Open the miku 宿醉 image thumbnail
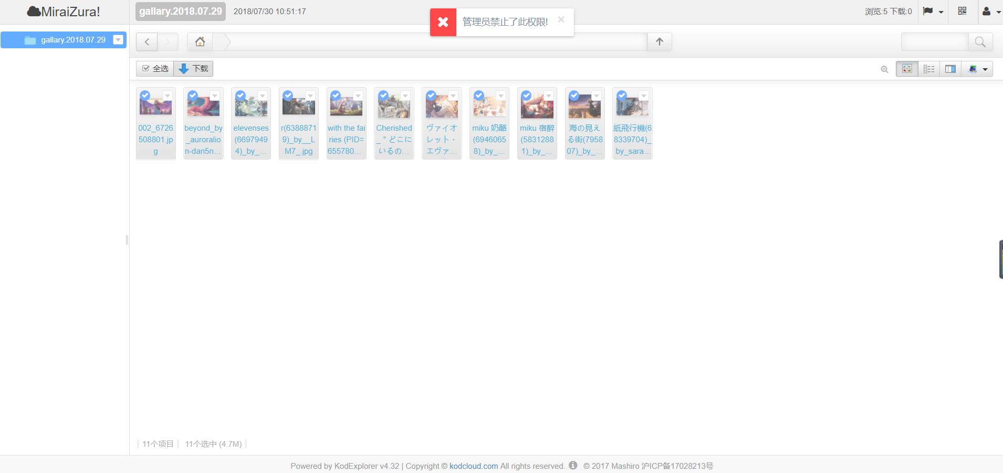This screenshot has height=473, width=1003. pos(537,107)
